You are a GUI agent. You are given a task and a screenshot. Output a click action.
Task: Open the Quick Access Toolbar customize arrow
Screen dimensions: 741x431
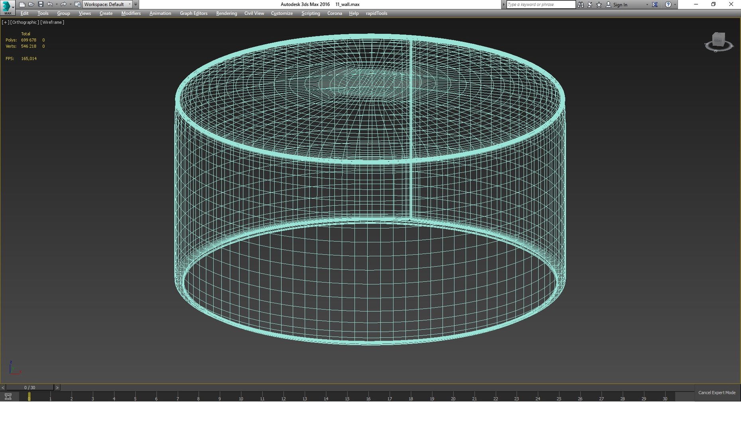tap(136, 4)
